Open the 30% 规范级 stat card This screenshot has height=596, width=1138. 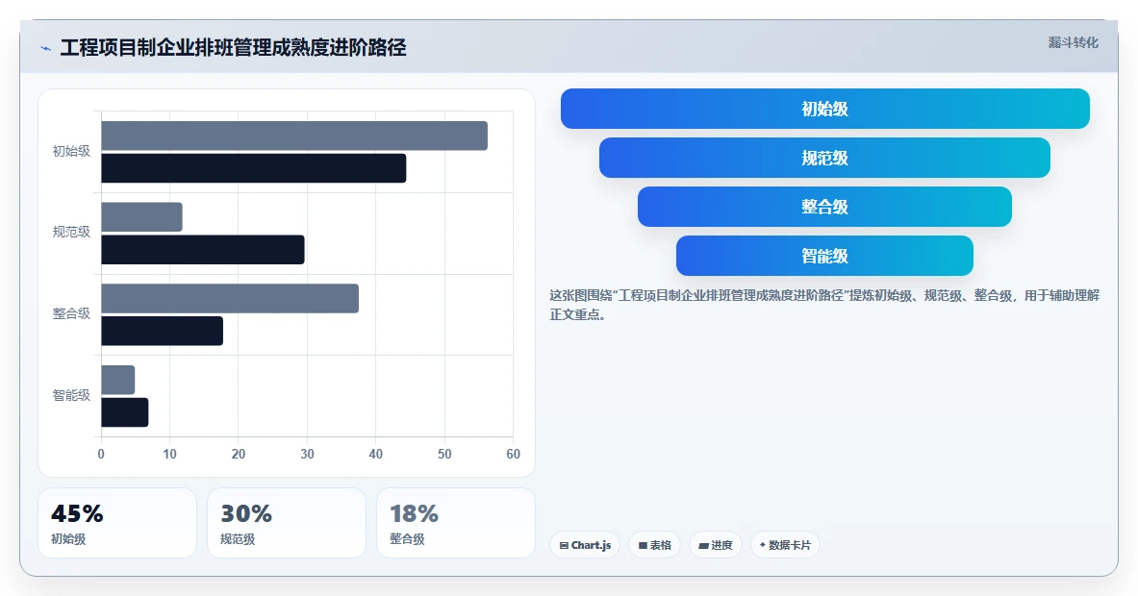(x=287, y=523)
